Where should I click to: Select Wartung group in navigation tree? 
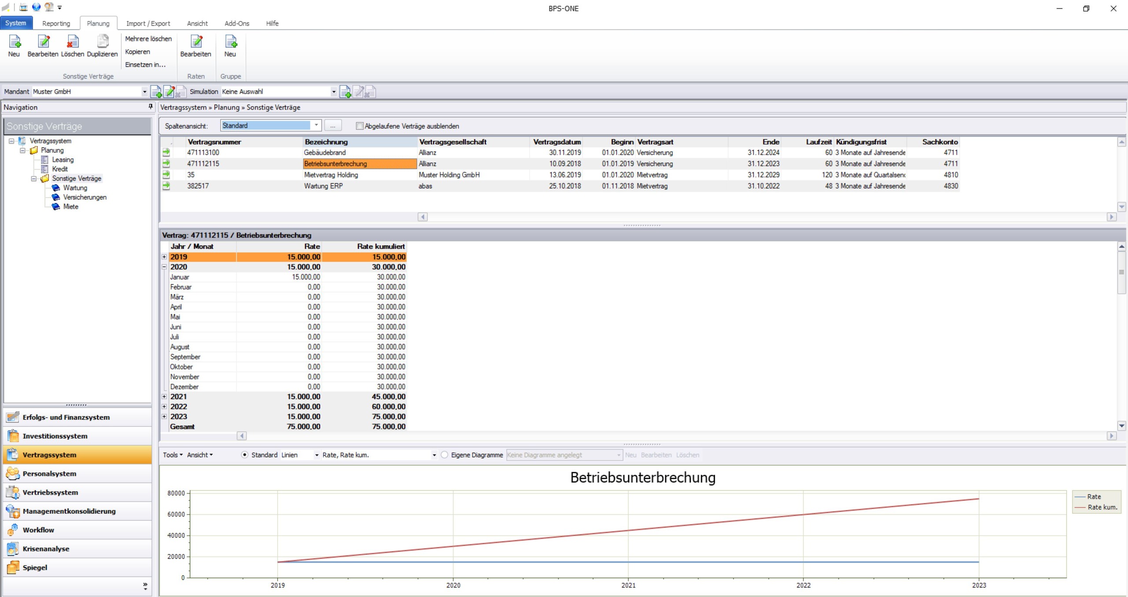click(75, 188)
